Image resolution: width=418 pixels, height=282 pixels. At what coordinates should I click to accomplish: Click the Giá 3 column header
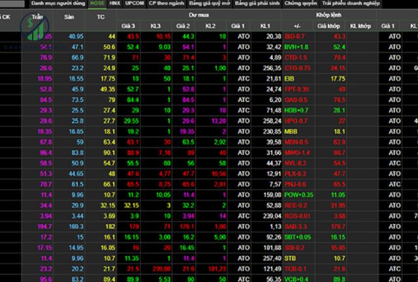pos(128,26)
